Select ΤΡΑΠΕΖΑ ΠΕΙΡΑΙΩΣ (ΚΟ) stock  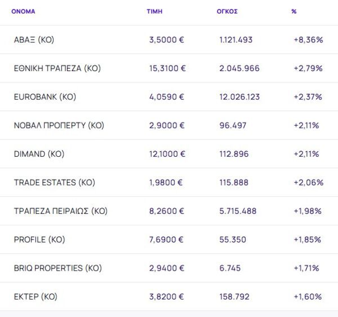[x=60, y=211]
